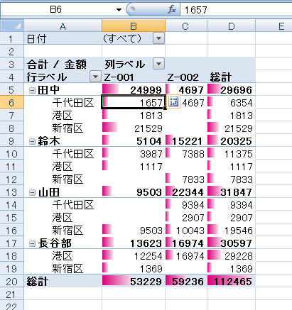The width and height of the screenshot is (292, 310).
Task: Select row 20 header
Action: click(x=12, y=282)
